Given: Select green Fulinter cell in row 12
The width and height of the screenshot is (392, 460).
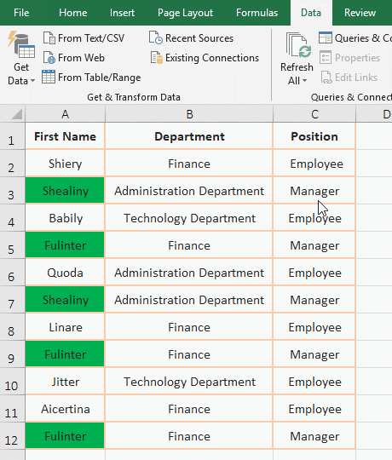Looking at the screenshot, I should tap(65, 436).
